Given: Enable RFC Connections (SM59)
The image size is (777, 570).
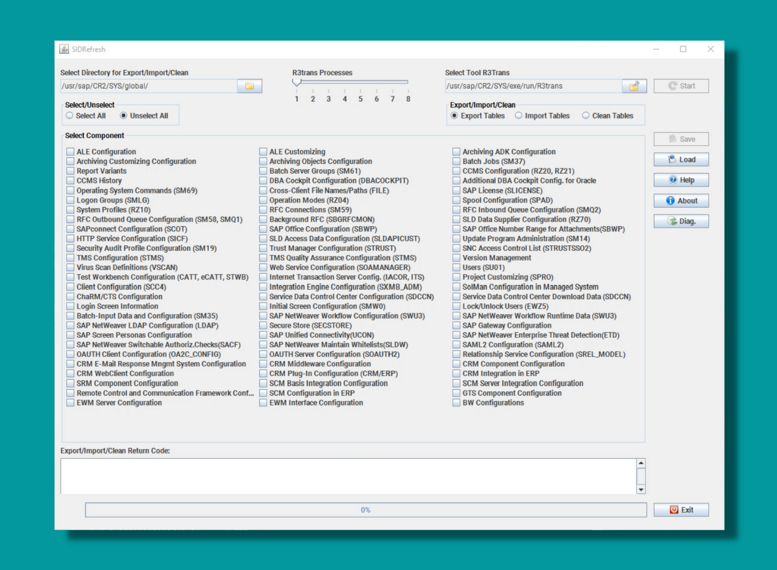Looking at the screenshot, I should pyautogui.click(x=263, y=210).
